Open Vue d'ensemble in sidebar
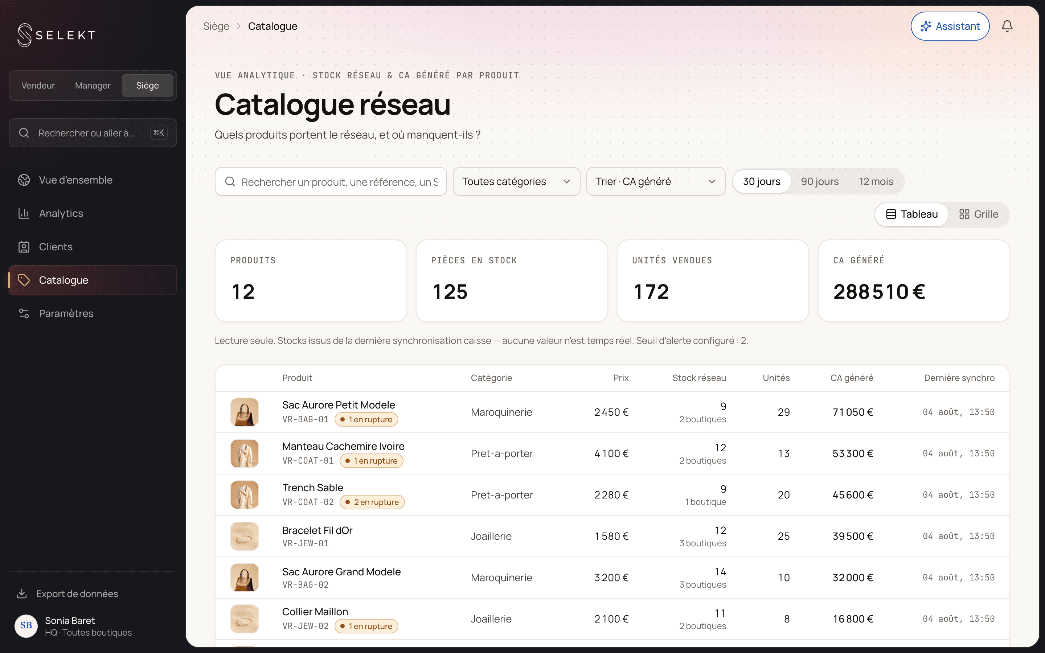Image resolution: width=1045 pixels, height=653 pixels. pos(93,180)
